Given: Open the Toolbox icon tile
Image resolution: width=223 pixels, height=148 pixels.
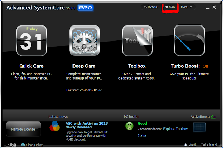Looking at the screenshot, I should (137, 41).
